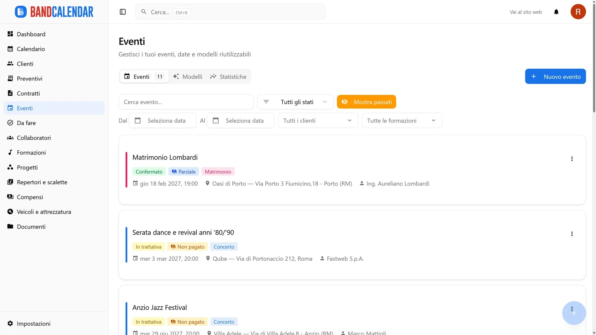This screenshot has height=335, width=596.
Task: Open Preventivi in the sidebar
Action: click(x=54, y=78)
